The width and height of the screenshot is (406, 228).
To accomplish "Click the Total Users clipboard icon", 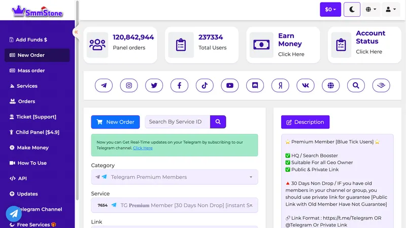I will click(x=181, y=45).
